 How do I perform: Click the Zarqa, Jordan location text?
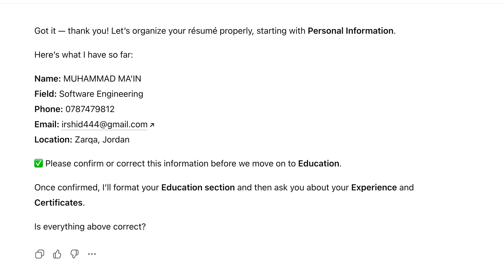102,140
